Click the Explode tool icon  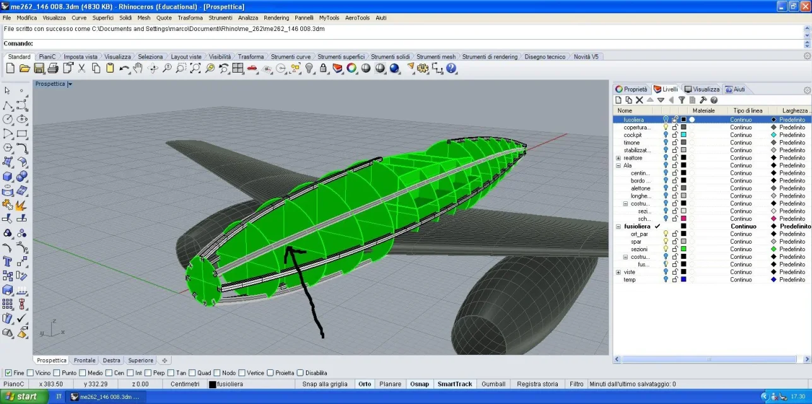(22, 205)
